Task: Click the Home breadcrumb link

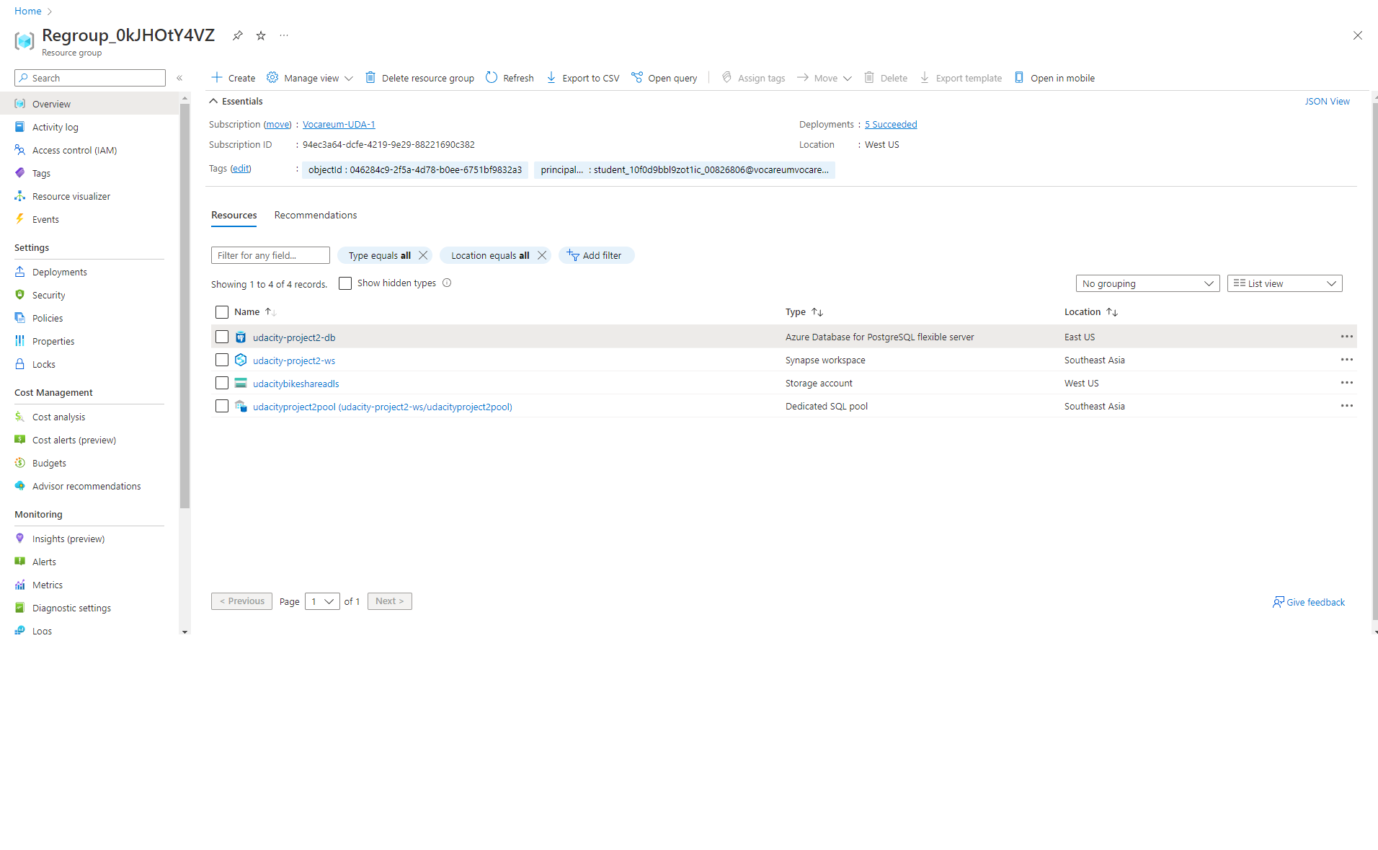Action: point(27,11)
